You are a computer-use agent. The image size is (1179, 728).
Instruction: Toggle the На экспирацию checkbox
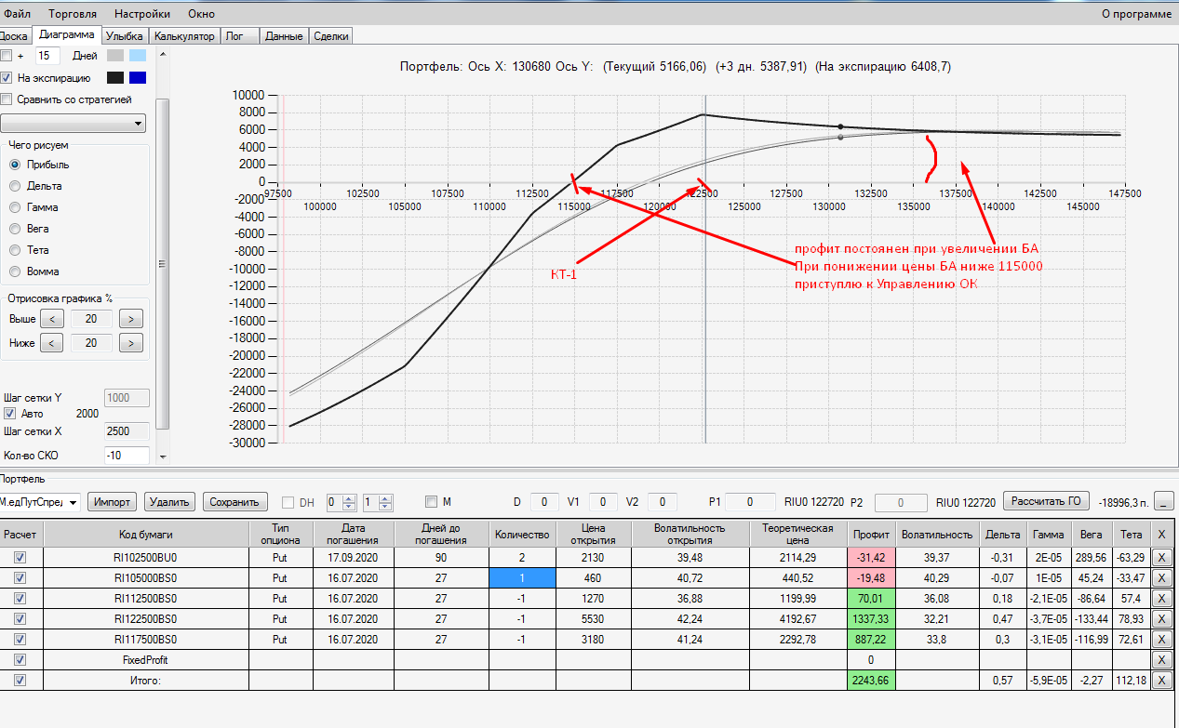pyautogui.click(x=7, y=78)
